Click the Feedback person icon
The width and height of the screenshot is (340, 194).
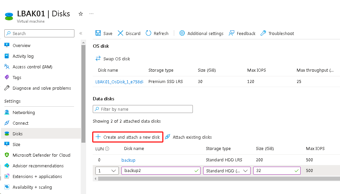(x=232, y=33)
